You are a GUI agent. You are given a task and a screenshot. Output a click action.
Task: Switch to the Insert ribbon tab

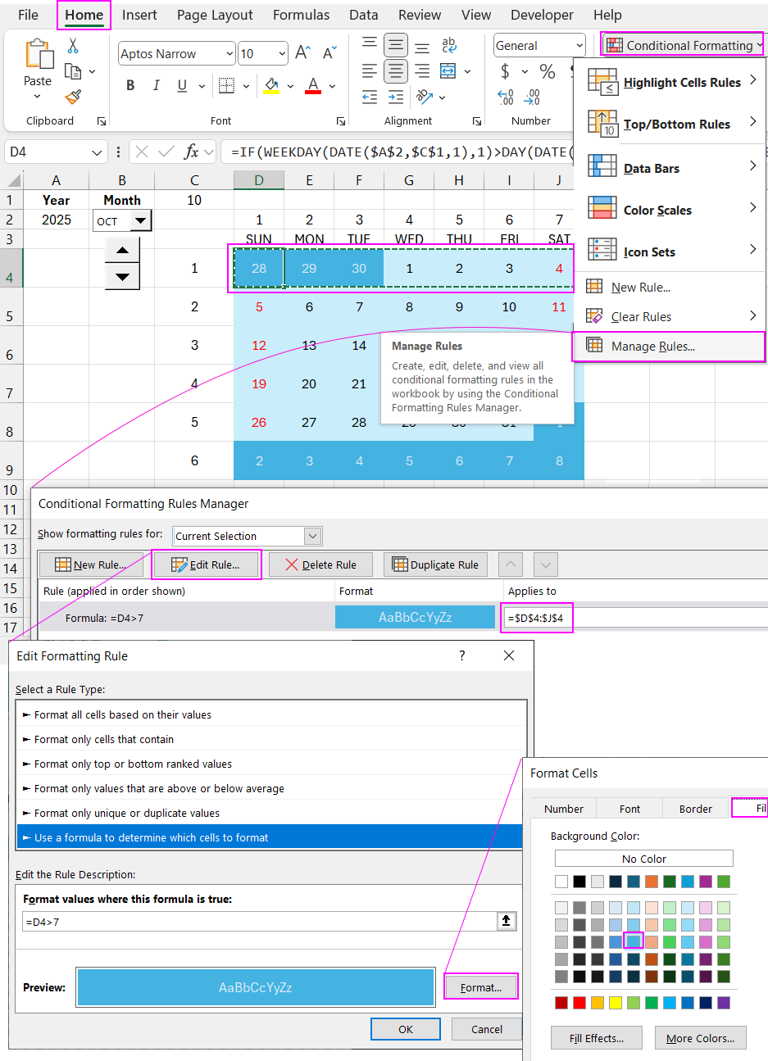coord(139,15)
